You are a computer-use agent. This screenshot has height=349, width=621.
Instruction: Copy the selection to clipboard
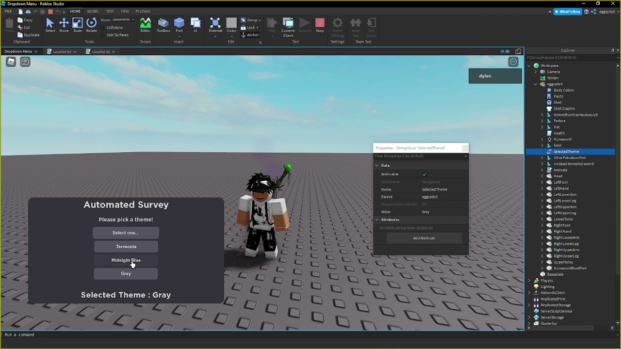(25, 20)
